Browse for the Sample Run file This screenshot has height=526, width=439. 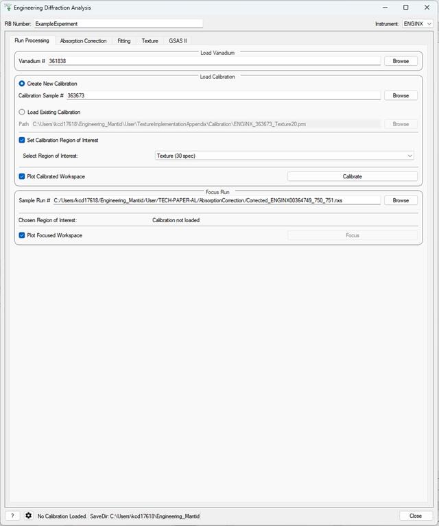[401, 200]
